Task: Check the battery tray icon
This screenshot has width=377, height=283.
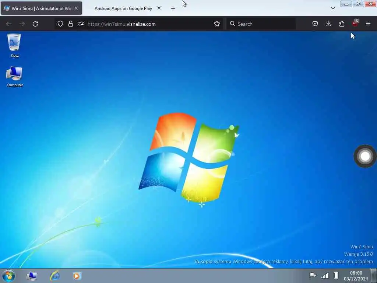Action: [336, 275]
